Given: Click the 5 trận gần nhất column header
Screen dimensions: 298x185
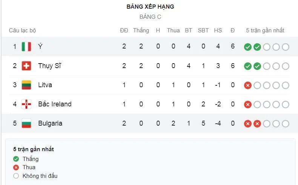Looking at the screenshot, I should 265,30.
